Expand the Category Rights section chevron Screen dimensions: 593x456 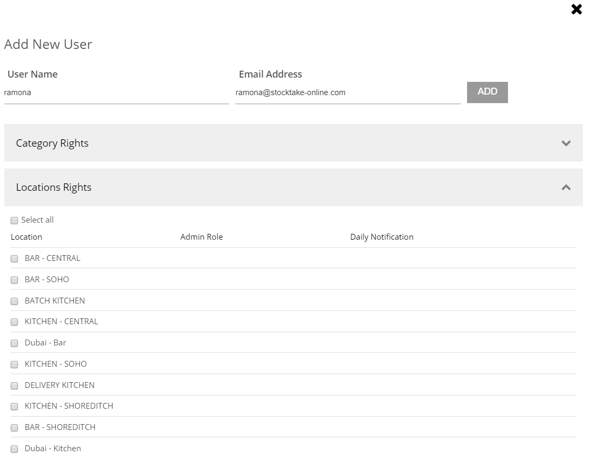[x=566, y=143]
